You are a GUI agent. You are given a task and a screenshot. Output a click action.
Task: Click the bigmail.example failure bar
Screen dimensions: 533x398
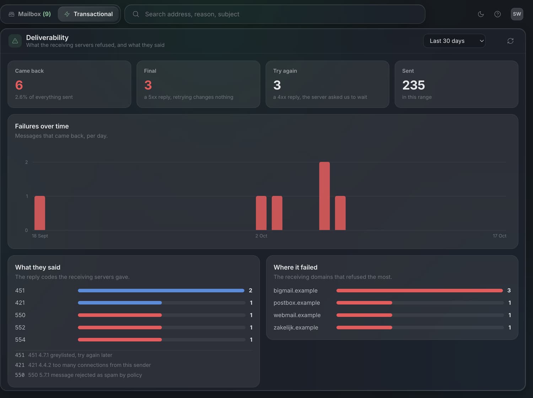coord(420,290)
